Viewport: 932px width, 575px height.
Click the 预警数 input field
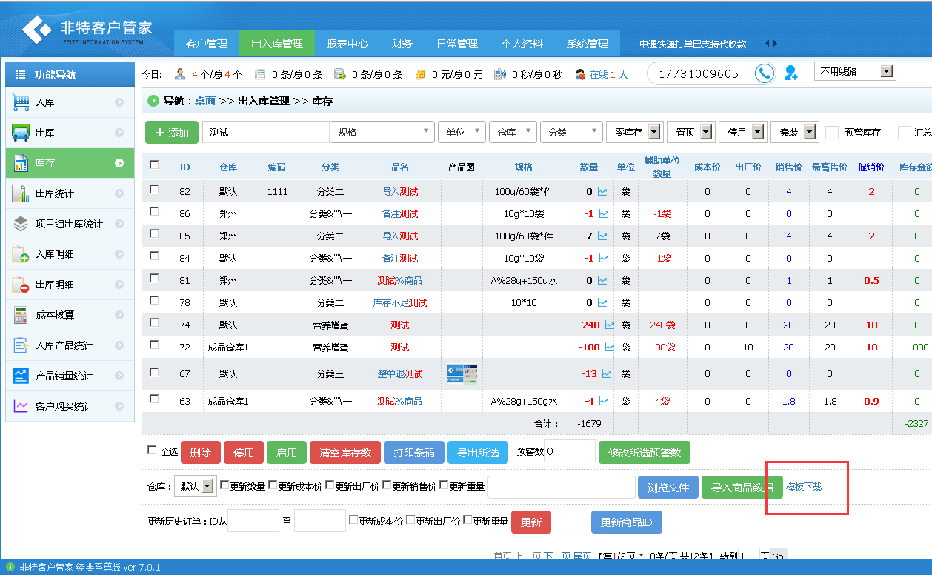tap(569, 451)
